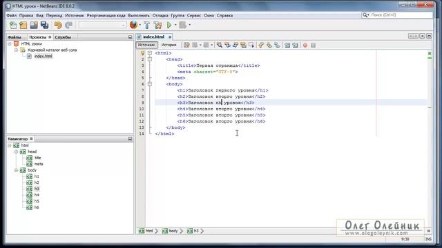This screenshot has height=248, width=442.
Task: Collapse the head code fold on line 2
Action: click(x=150, y=59)
